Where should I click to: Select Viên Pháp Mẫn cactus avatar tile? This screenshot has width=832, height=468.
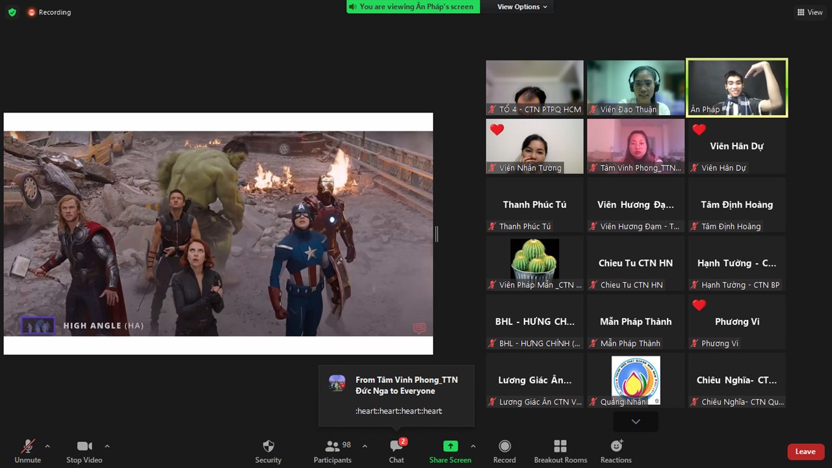point(535,263)
